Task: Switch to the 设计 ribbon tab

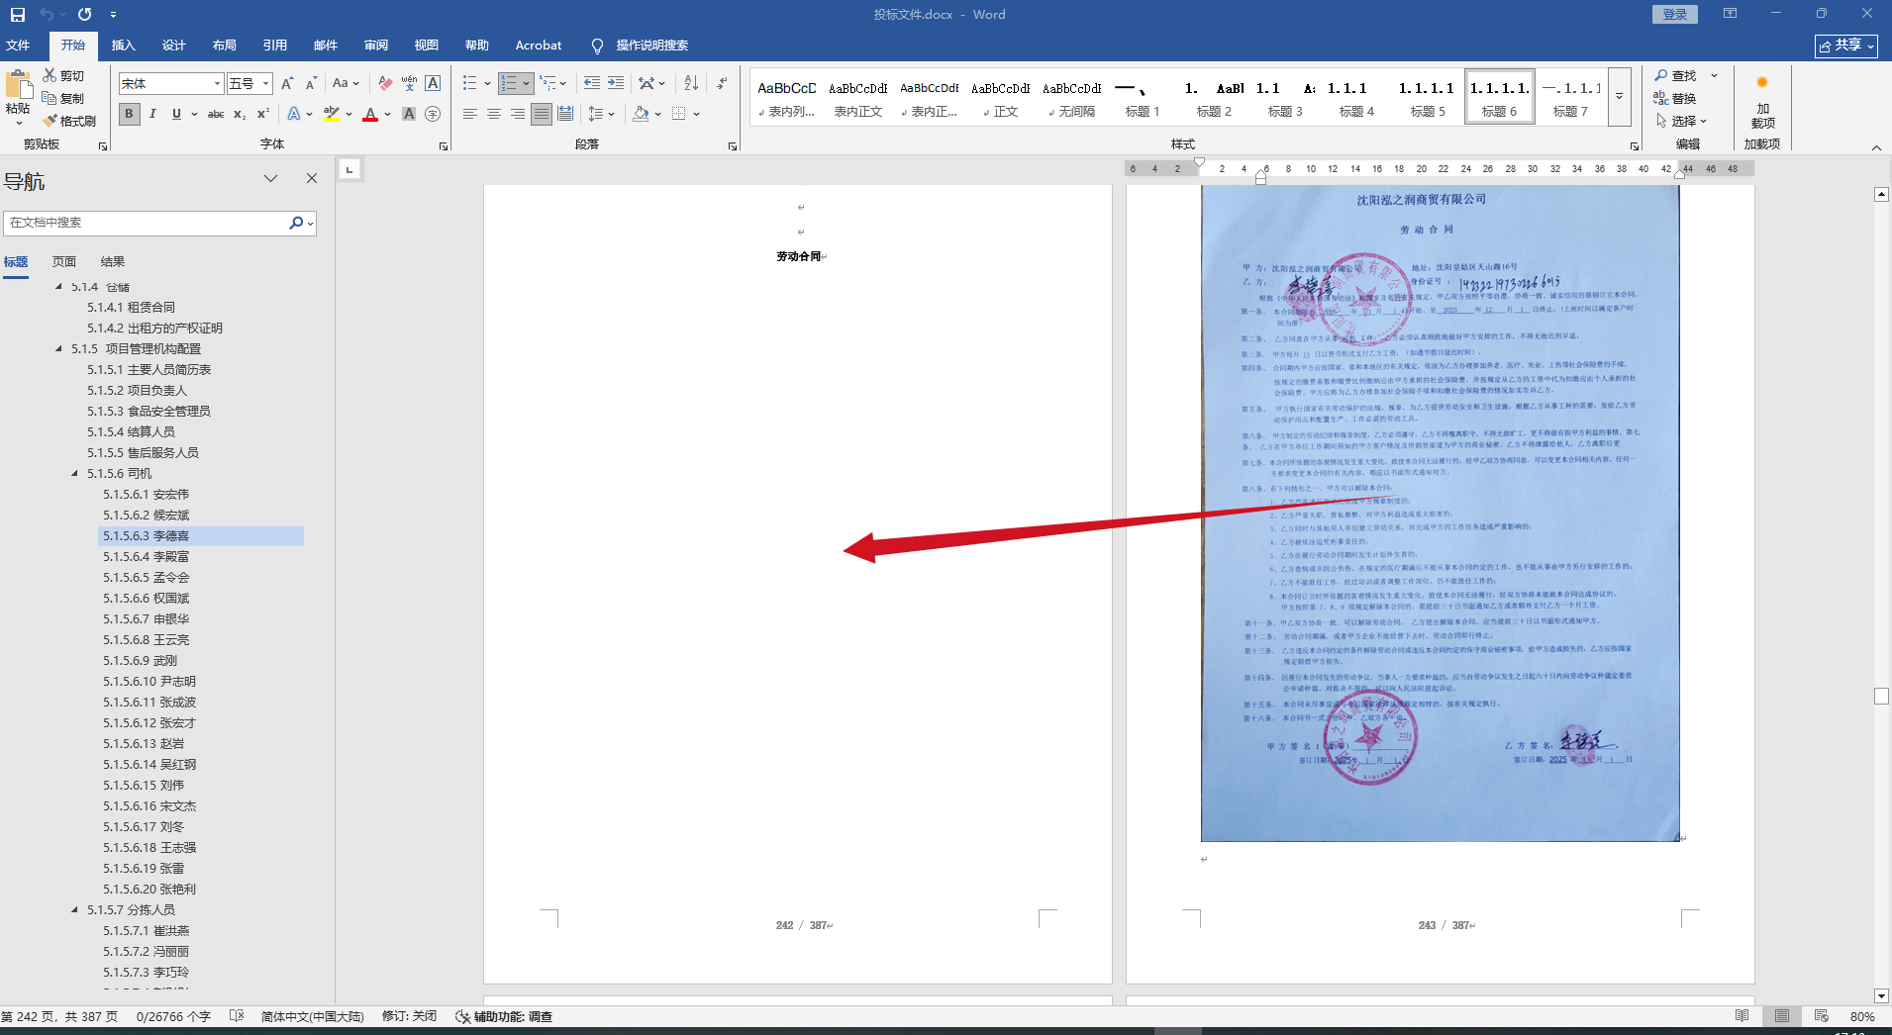Action: coord(174,46)
